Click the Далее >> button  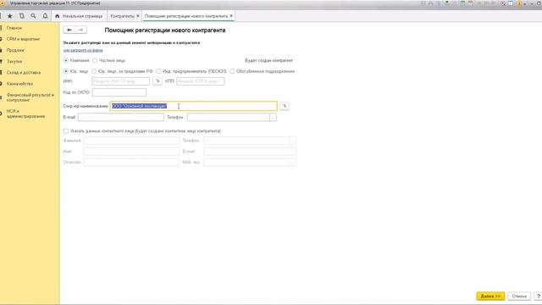click(490, 297)
